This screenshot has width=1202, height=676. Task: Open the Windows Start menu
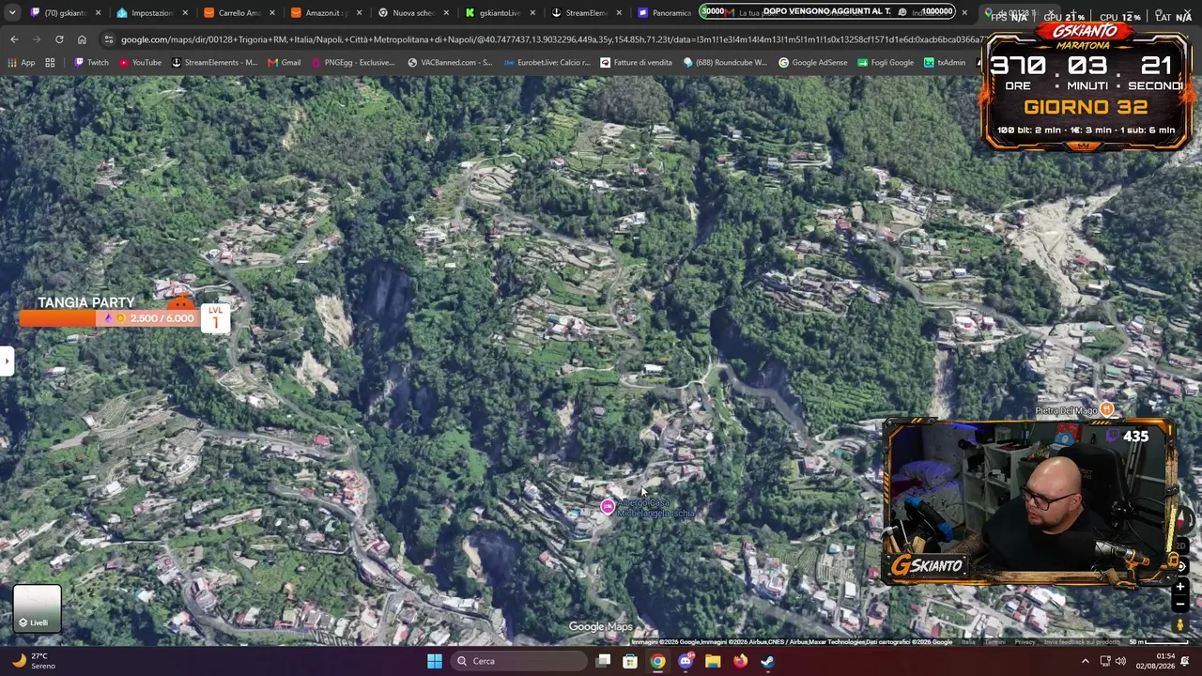click(x=434, y=661)
